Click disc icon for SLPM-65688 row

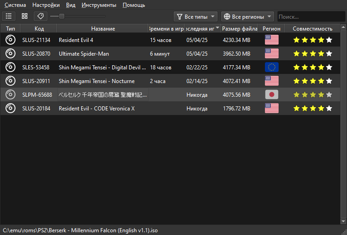10,94
